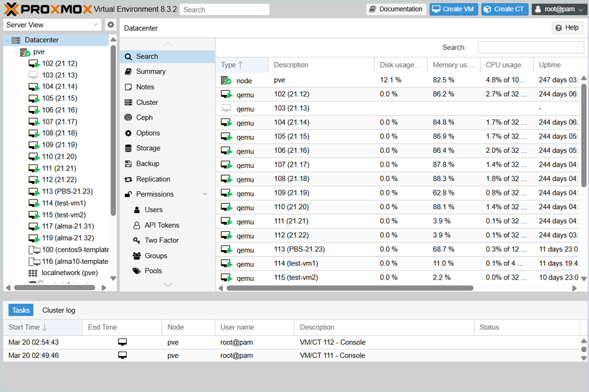Click the stopped VM 103 icon in tree

pyautogui.click(x=34, y=75)
